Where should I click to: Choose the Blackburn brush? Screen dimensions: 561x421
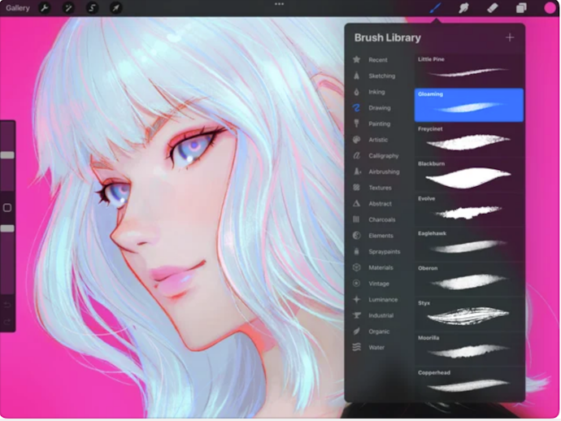(469, 175)
